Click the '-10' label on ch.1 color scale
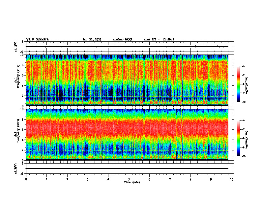Screen dimensions: 261x201 (244, 102)
